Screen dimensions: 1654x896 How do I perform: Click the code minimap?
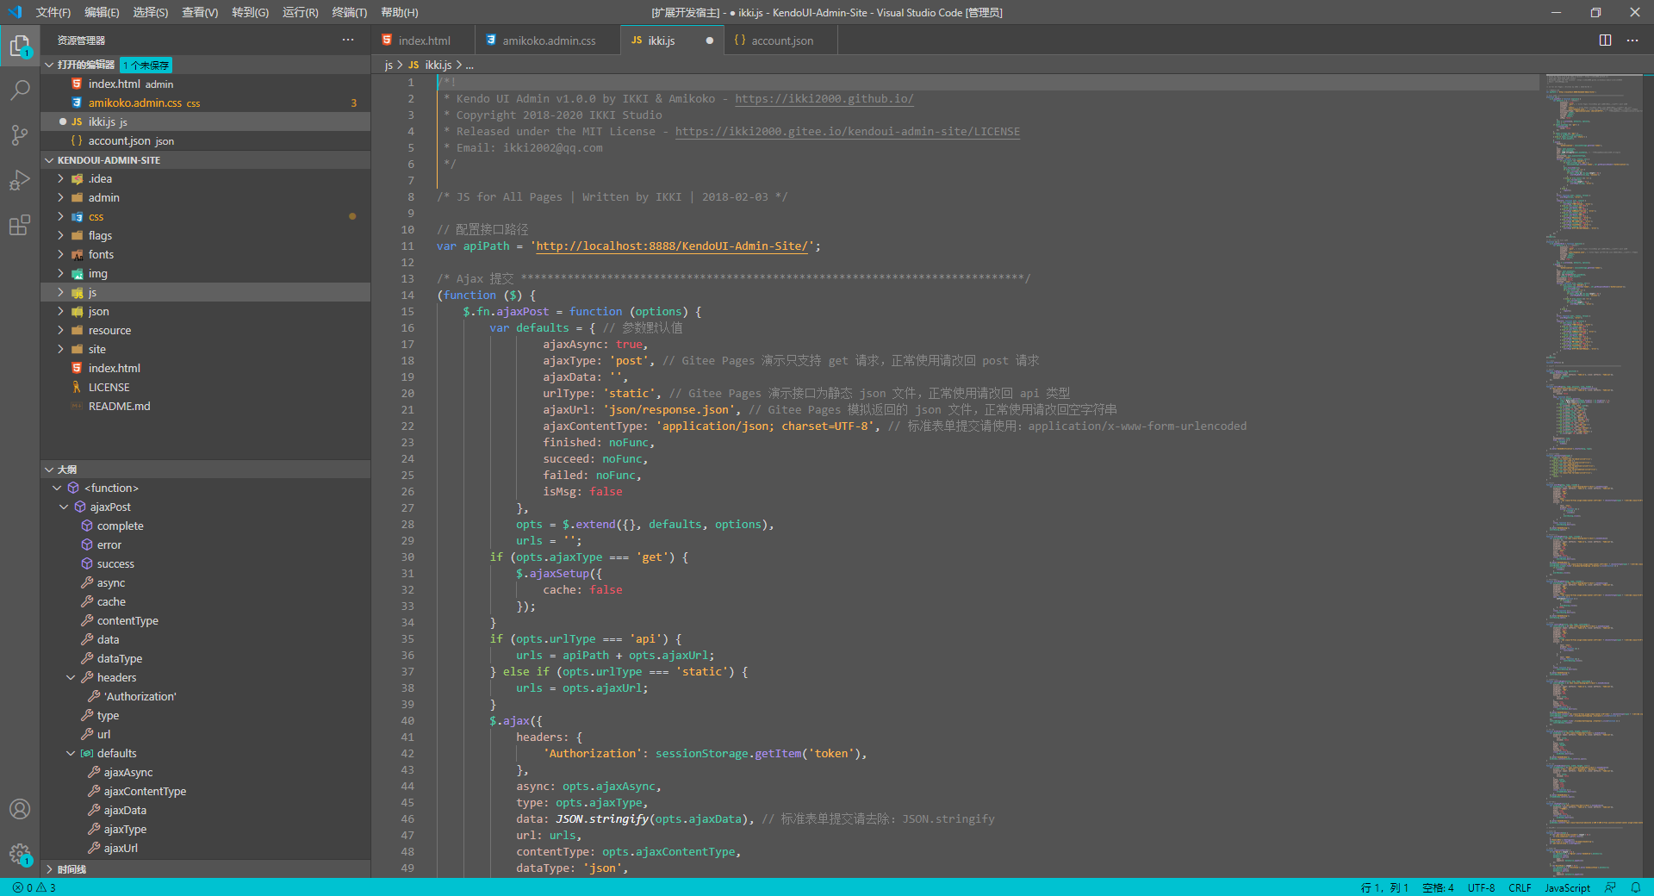(x=1594, y=474)
